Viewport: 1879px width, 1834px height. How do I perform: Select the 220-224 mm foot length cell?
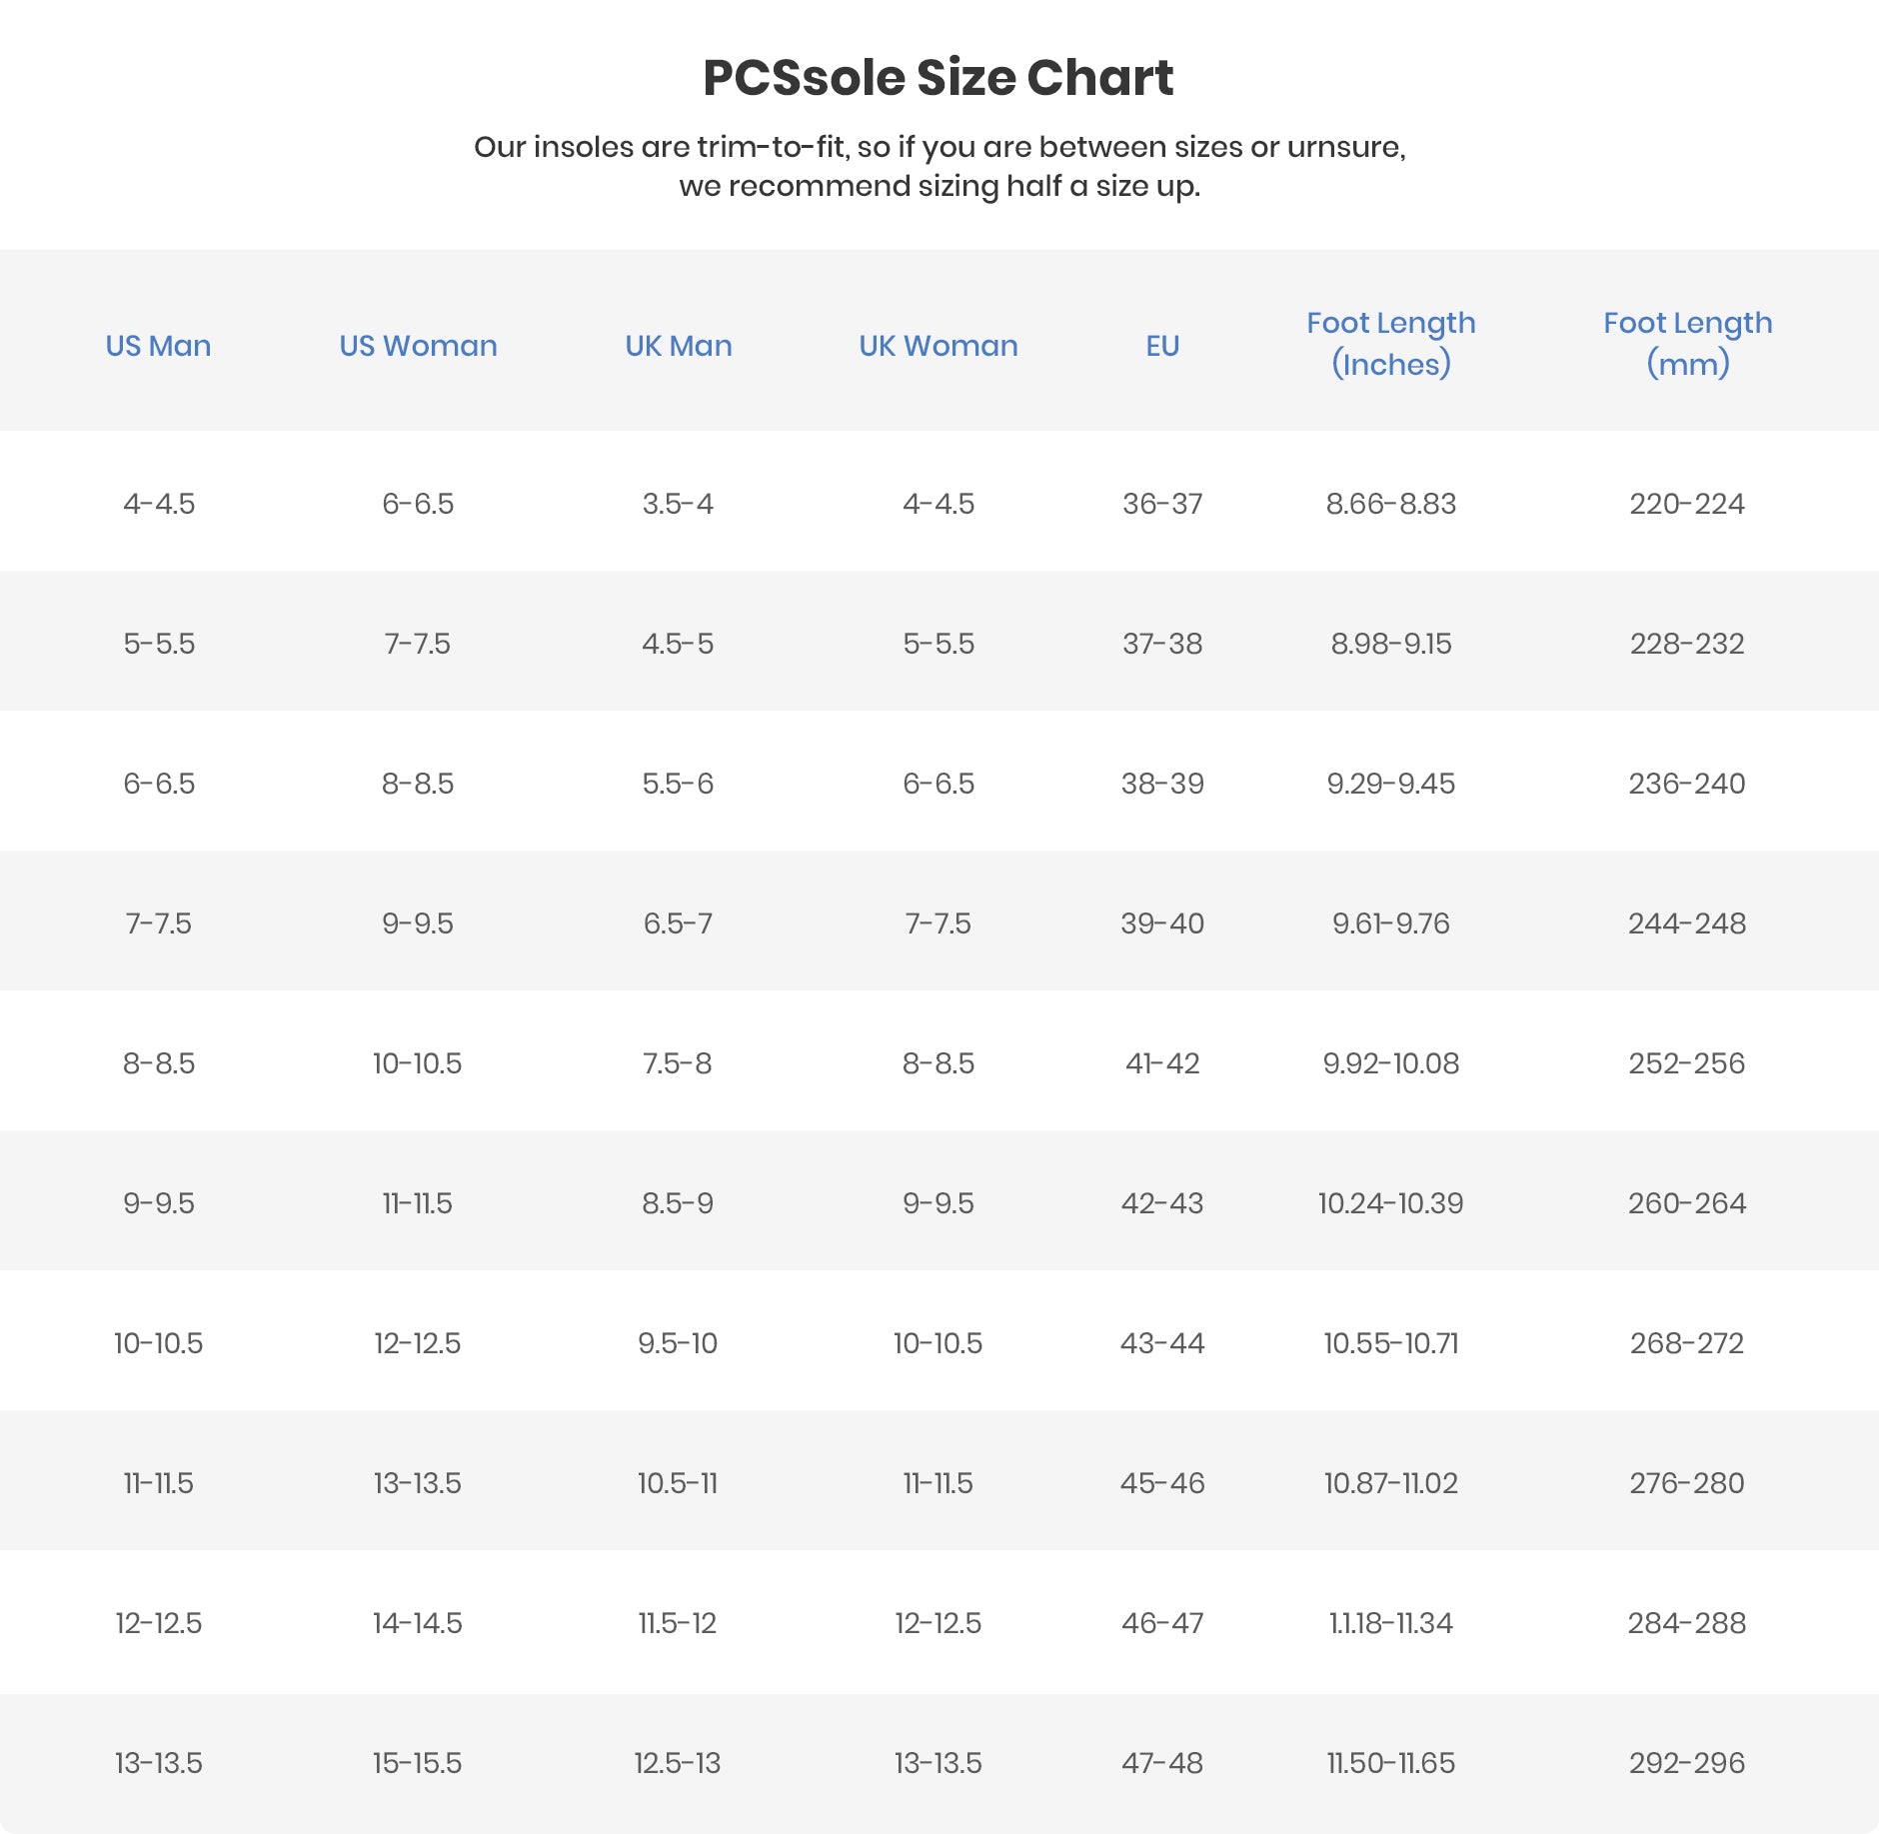click(x=1687, y=504)
